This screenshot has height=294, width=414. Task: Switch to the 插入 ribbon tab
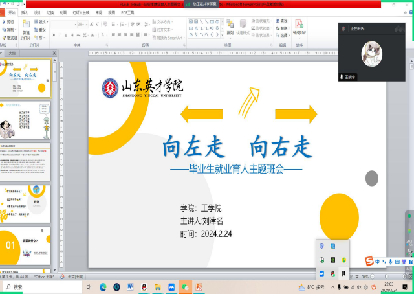coord(24,12)
